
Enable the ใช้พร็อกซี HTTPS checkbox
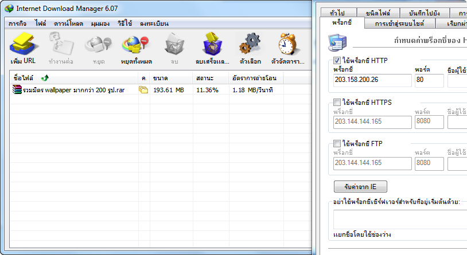[x=337, y=103]
